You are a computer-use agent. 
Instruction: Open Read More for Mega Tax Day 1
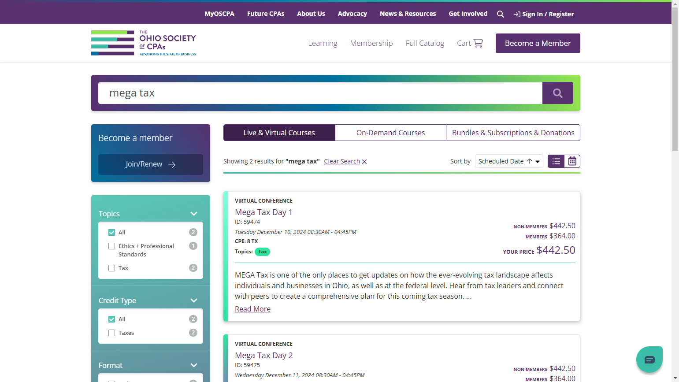click(252, 309)
